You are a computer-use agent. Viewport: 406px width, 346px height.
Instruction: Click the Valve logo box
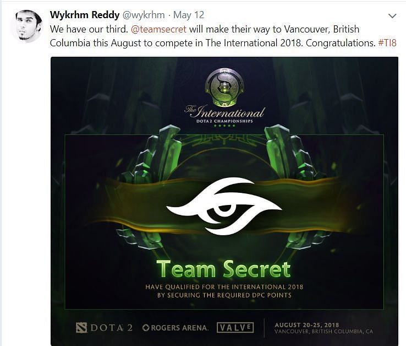[235, 328]
